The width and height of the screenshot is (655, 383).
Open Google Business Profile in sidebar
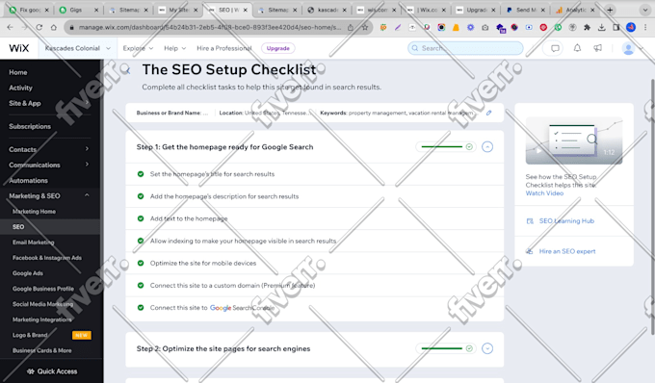(x=43, y=289)
